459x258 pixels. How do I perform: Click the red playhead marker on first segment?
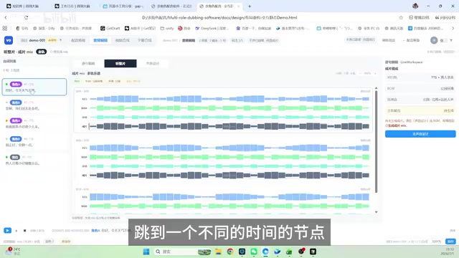pyautogui.click(x=89, y=126)
